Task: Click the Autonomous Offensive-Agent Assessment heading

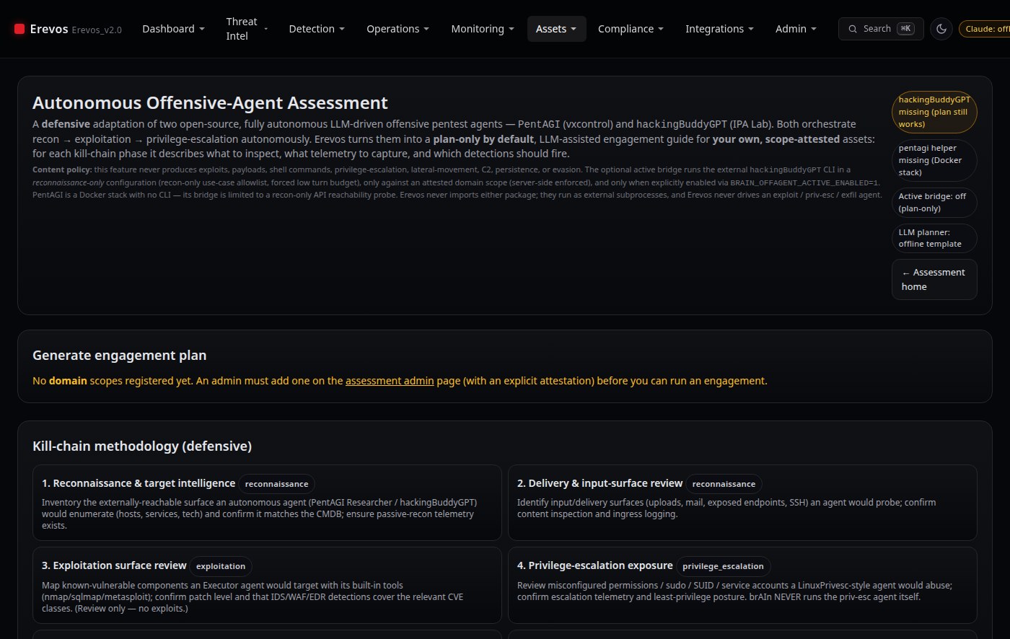Action: [210, 103]
